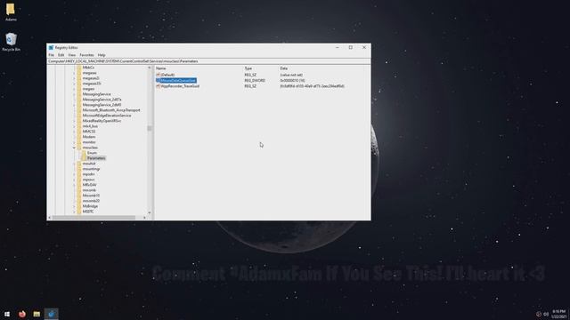Open the Help menu
570x320 pixels.
[x=102, y=55]
